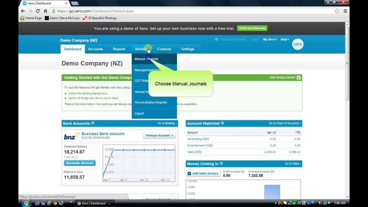Open Business Bank Account link

point(103,134)
